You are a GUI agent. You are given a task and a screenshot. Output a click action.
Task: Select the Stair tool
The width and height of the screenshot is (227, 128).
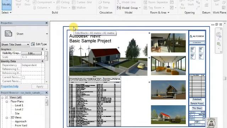point(103,7)
